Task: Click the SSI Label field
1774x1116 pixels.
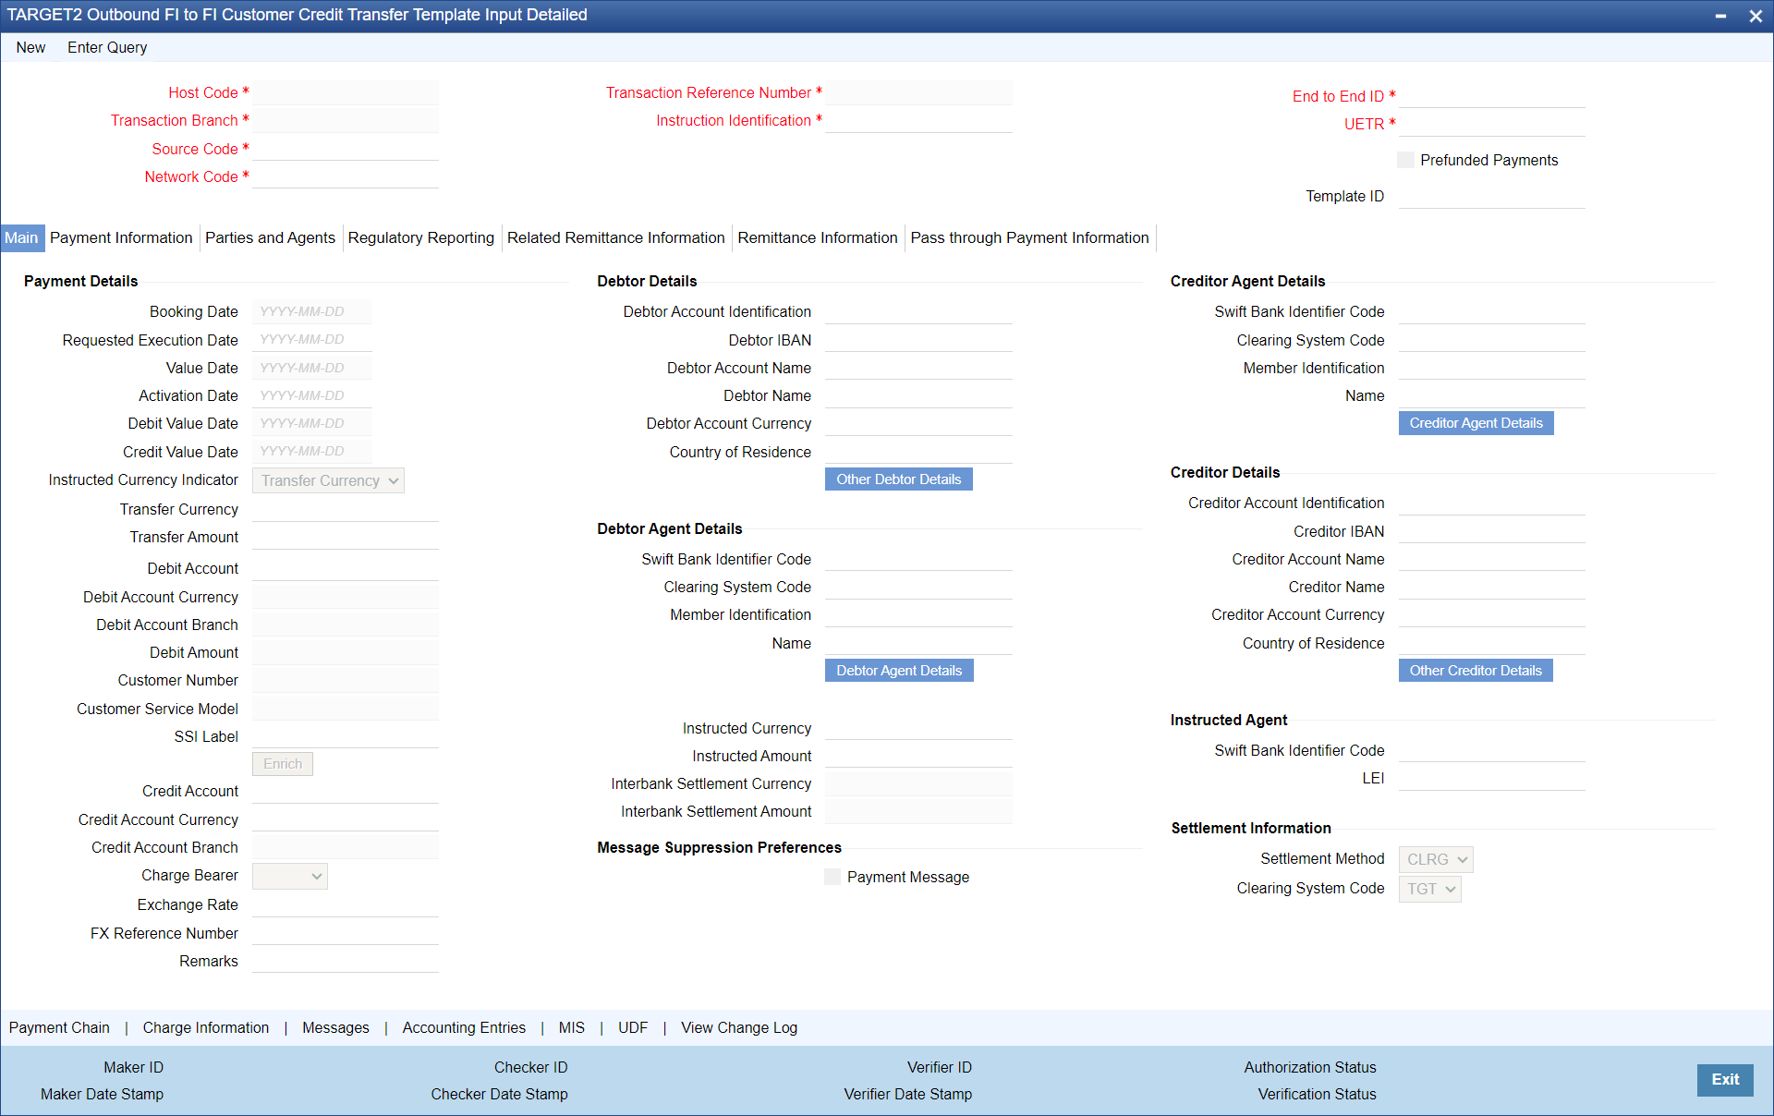Action: tap(346, 736)
